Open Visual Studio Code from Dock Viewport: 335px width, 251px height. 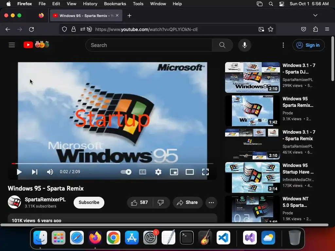click(223, 238)
